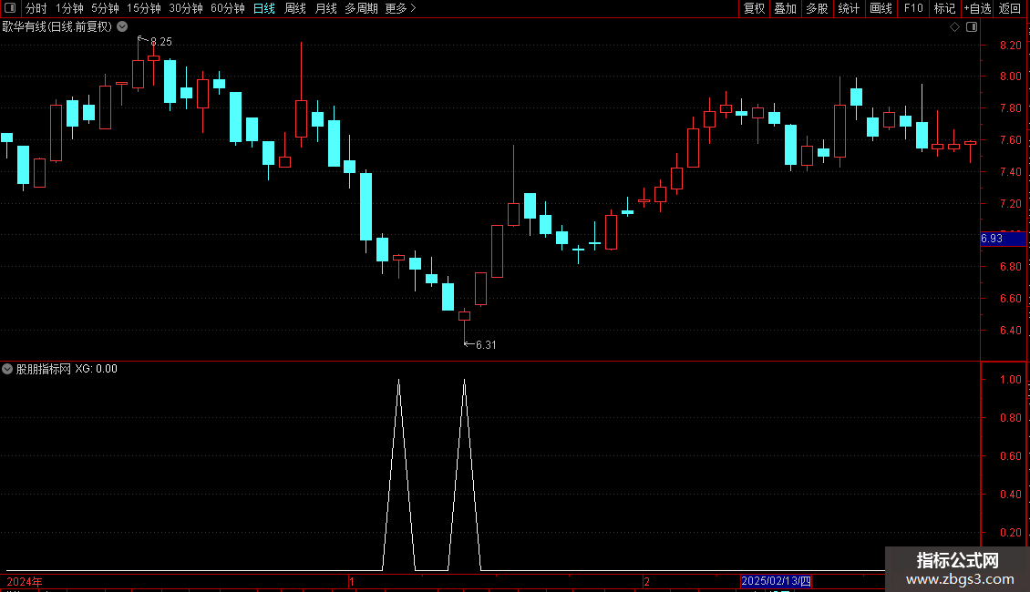Screen dimensions: 1030x592
Task: Click 返回 to go back
Action: [1010, 8]
